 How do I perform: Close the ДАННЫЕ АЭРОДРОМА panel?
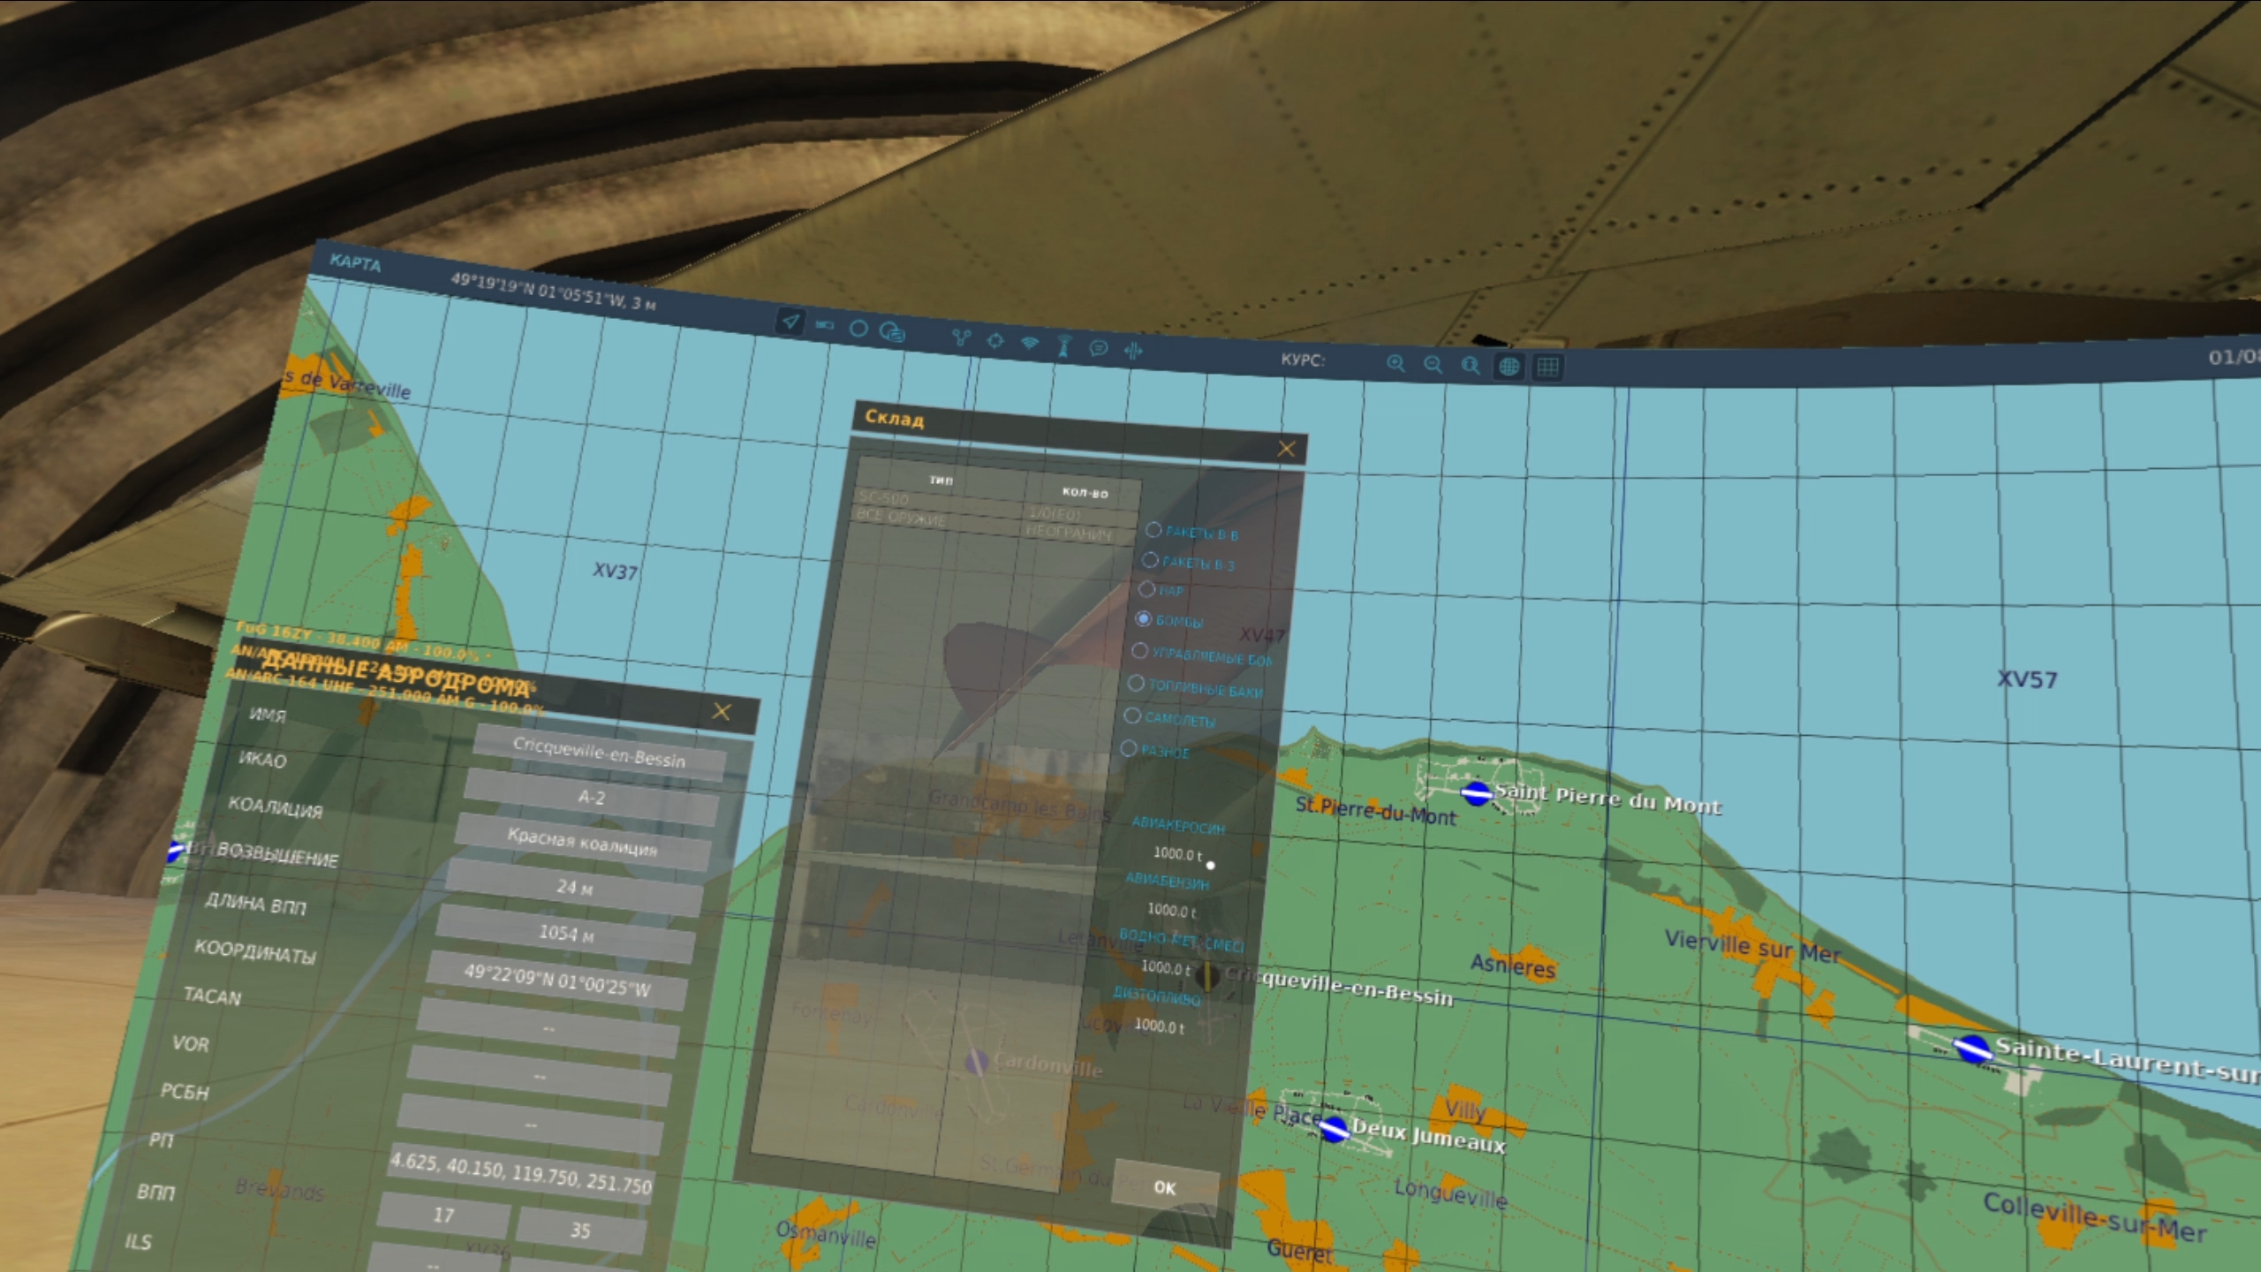722,711
